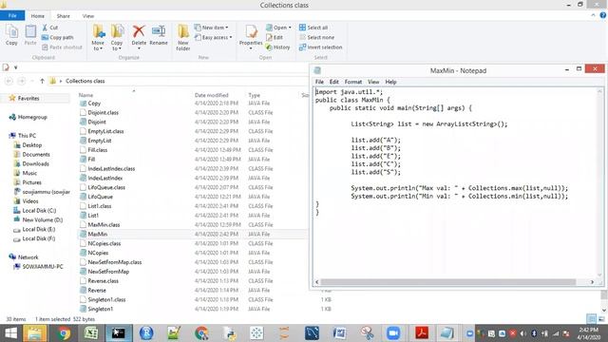Image resolution: width=608 pixels, height=342 pixels.
Task: Click Invert selection in the ribbon
Action: click(321, 47)
